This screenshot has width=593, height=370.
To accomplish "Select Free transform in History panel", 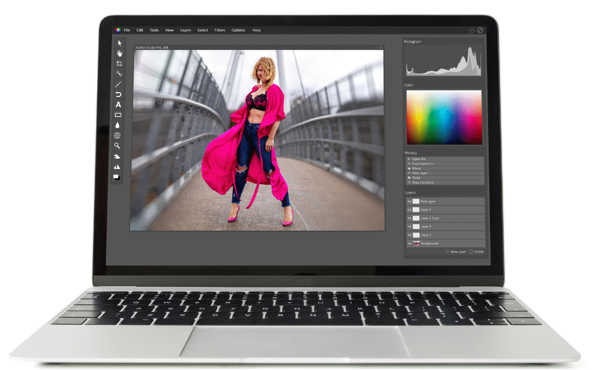I will click(x=423, y=163).
